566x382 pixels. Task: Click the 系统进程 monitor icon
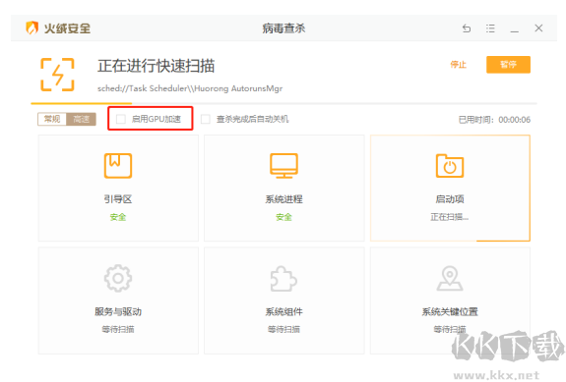(283, 165)
